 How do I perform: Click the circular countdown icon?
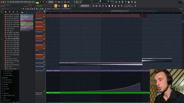point(116,2)
